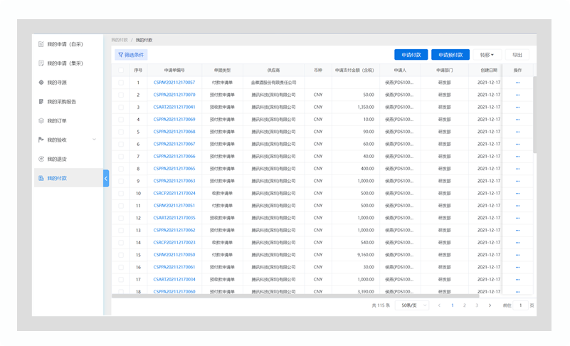The image size is (570, 346).
Task: Check the box for row 4 CSPPA202112170069
Action: pos(121,120)
